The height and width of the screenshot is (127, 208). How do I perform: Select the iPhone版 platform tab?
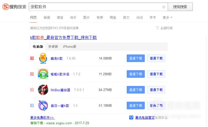click(69, 47)
